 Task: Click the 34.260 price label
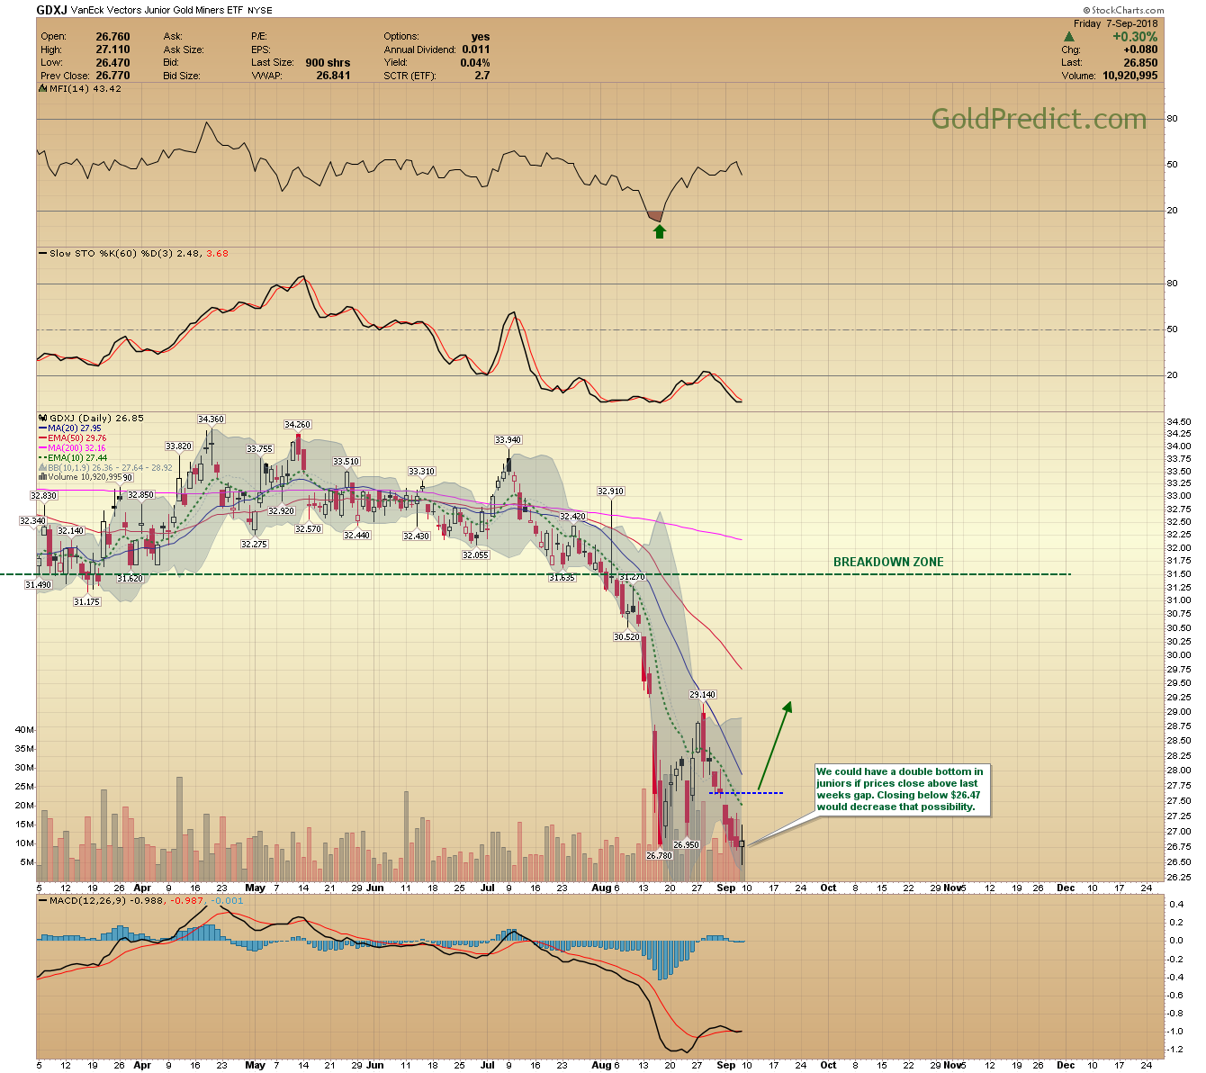coord(297,425)
